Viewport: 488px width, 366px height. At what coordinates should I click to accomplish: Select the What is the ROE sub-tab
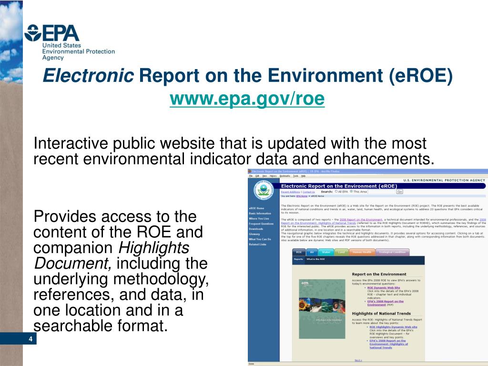[x=315, y=259]
